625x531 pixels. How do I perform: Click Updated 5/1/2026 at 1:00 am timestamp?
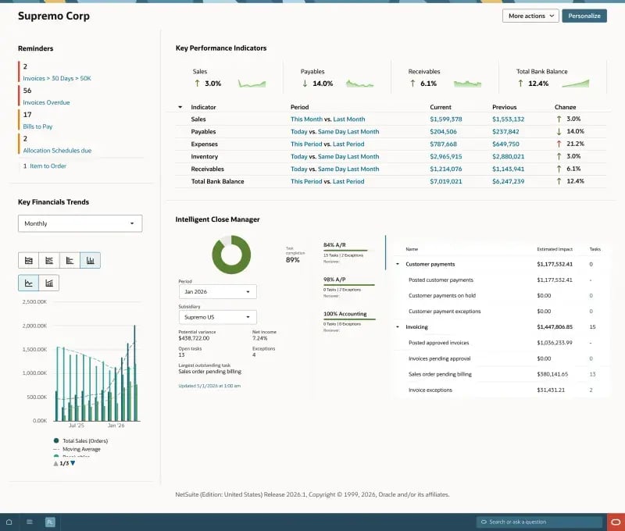[209, 386]
